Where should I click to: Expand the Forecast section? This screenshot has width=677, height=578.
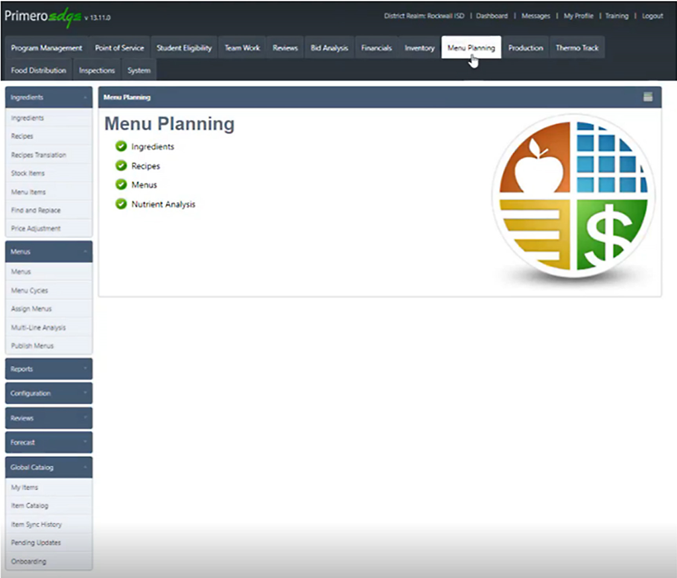(48, 442)
